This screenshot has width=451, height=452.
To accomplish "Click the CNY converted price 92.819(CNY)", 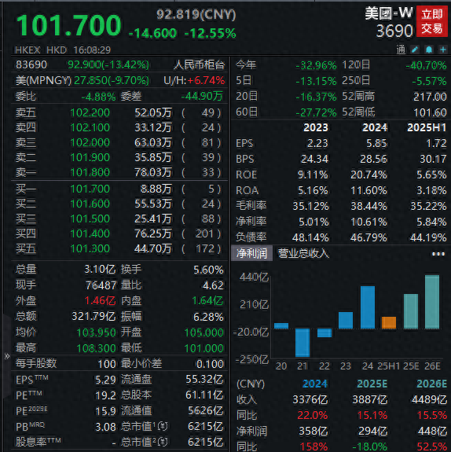I will click(x=196, y=14).
